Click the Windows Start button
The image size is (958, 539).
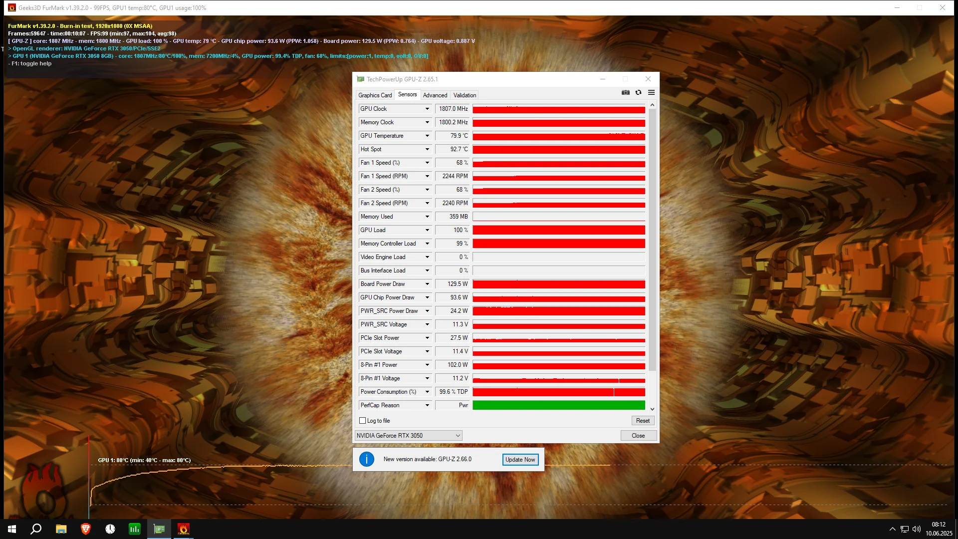(x=12, y=529)
